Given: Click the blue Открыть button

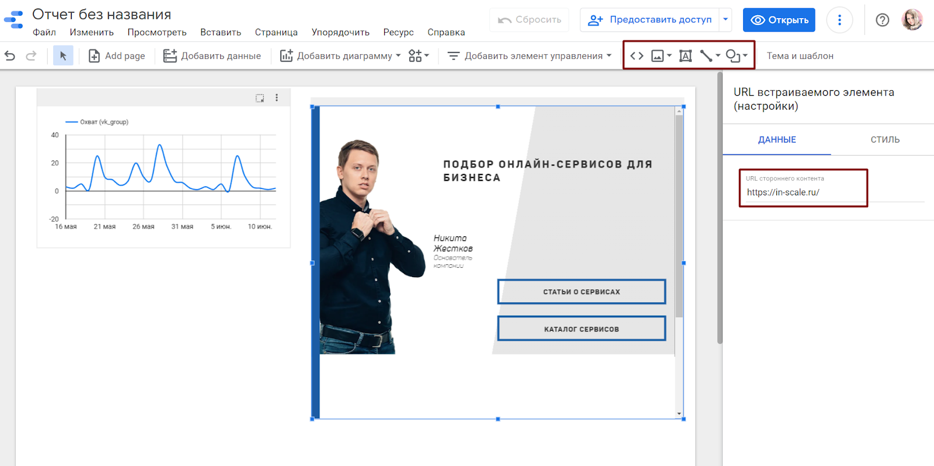Looking at the screenshot, I should point(779,20).
